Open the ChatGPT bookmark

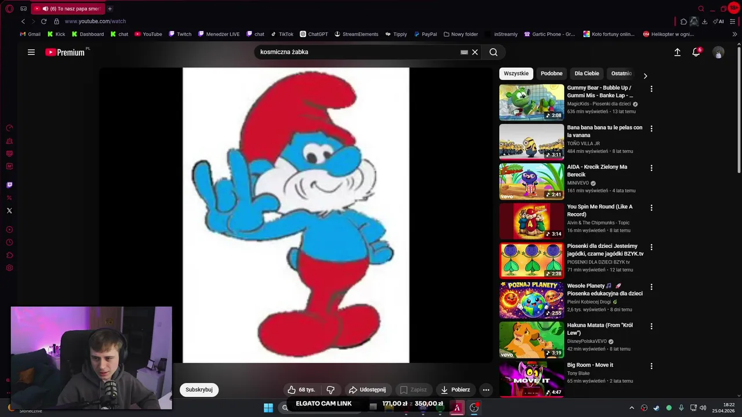[314, 34]
